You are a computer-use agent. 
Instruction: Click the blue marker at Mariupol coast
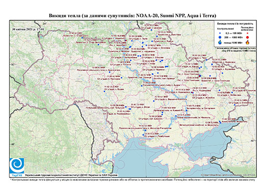[x=220, y=122]
